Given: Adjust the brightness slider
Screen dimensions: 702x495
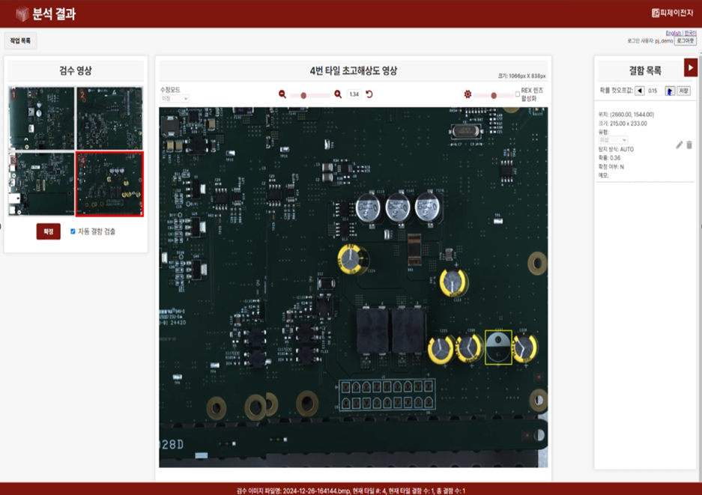Looking at the screenshot, I should (494, 95).
